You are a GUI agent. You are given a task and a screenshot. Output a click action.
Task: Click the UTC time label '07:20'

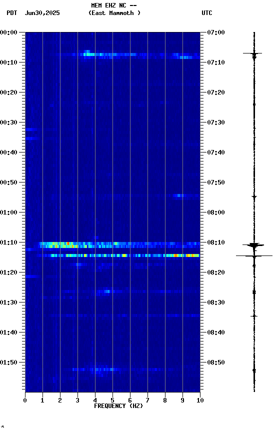coord(215,92)
